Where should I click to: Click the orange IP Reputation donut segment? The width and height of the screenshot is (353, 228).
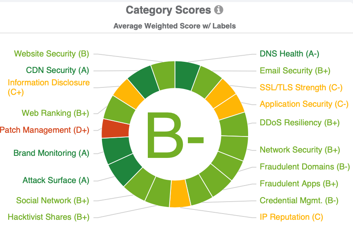178,194
